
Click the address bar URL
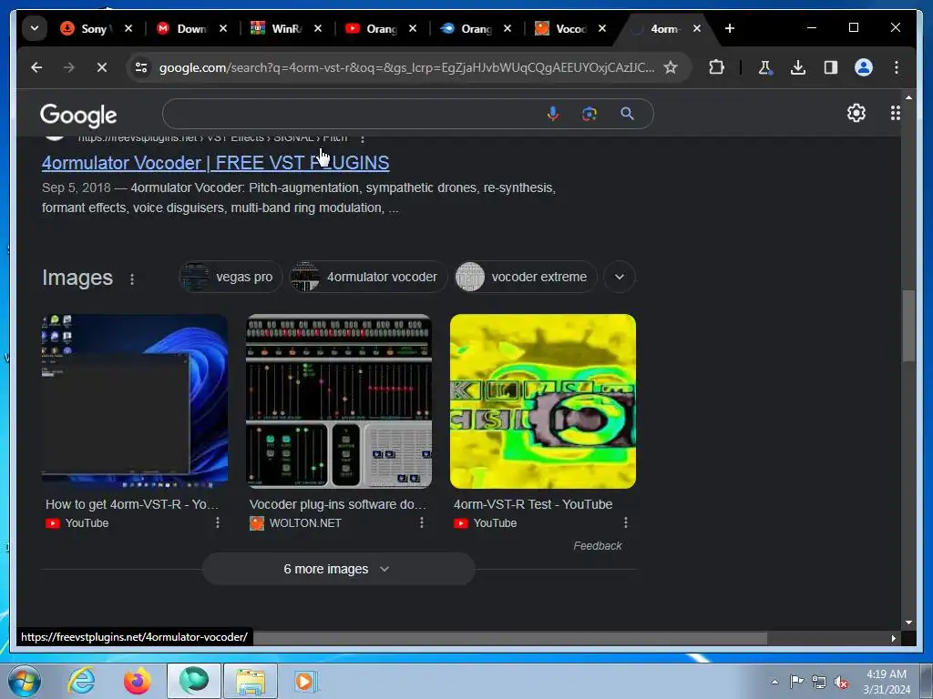click(x=406, y=67)
